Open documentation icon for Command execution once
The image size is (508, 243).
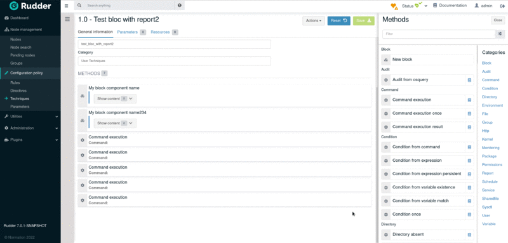[469, 114]
